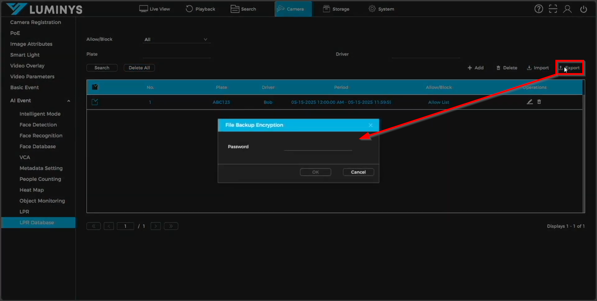Click the Delete All button
Screen dimensions: 597x301
click(x=139, y=68)
